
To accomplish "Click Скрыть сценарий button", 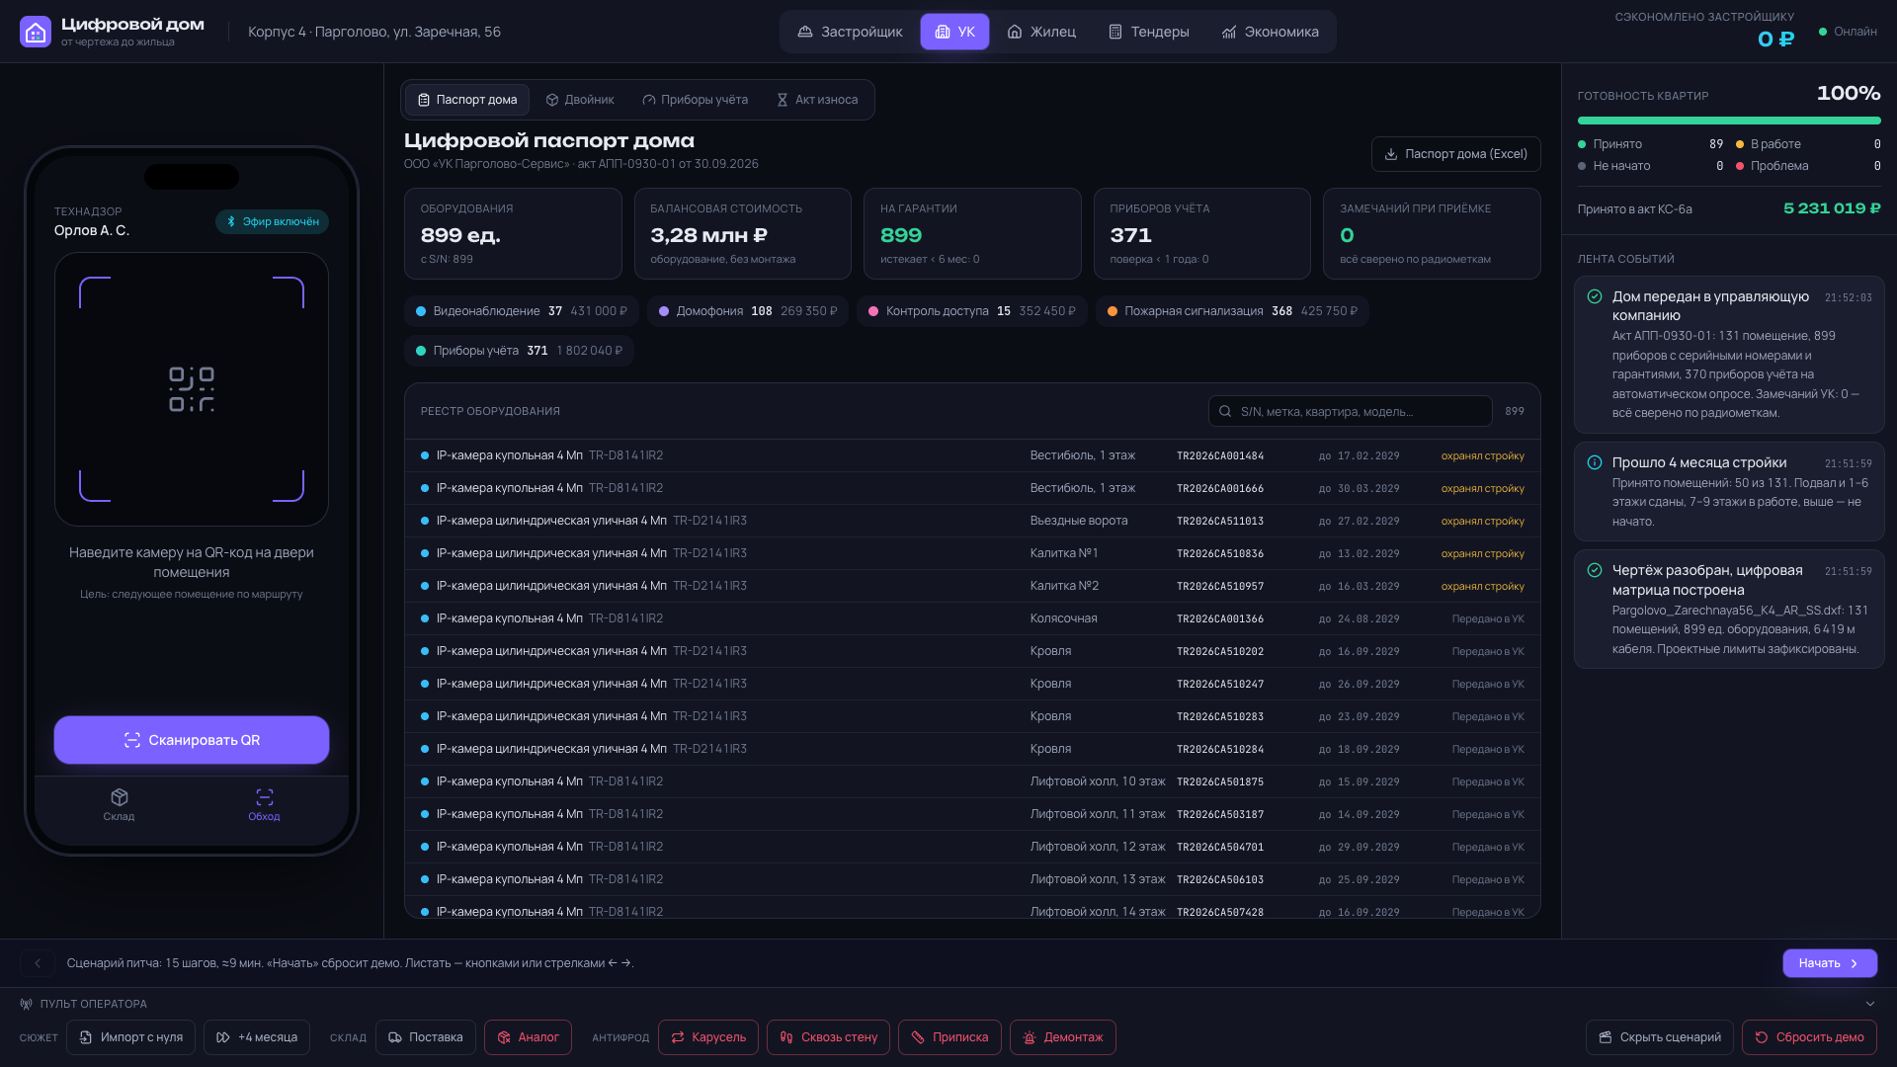I will coord(1660,1037).
